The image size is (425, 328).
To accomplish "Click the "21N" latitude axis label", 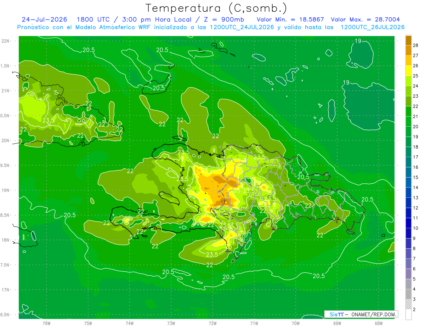I will coord(6,91).
